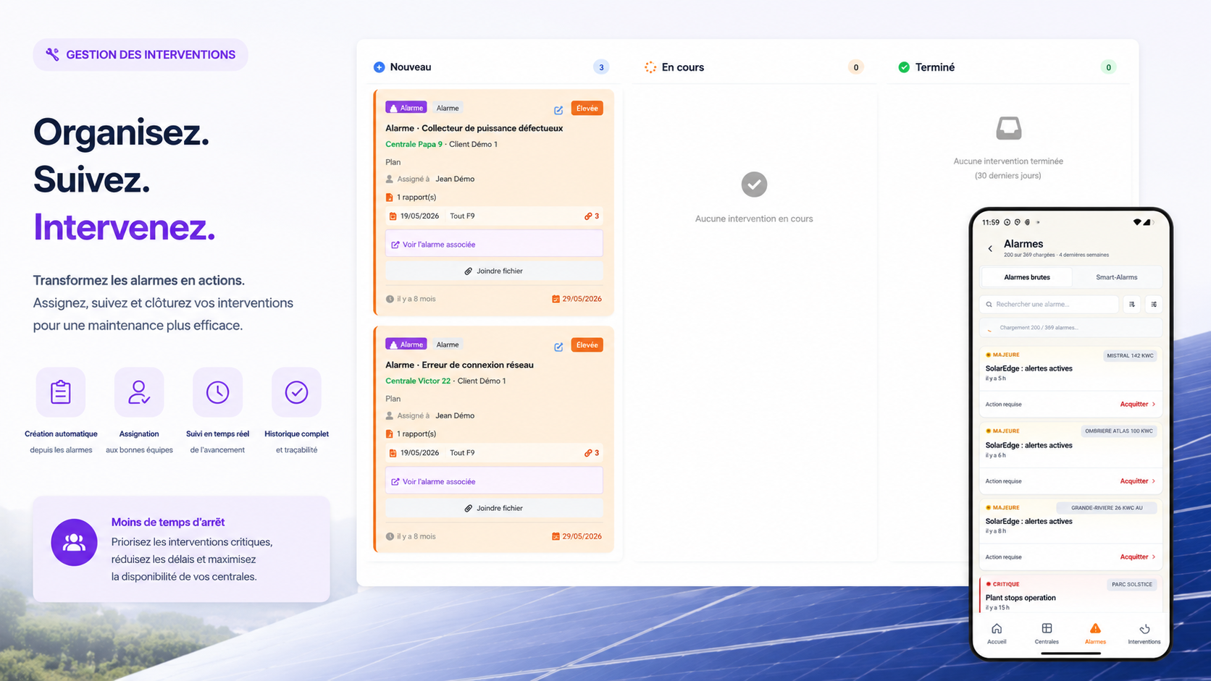The height and width of the screenshot is (681, 1211).
Task: Open the Centrales tab on the phone
Action: (1047, 633)
